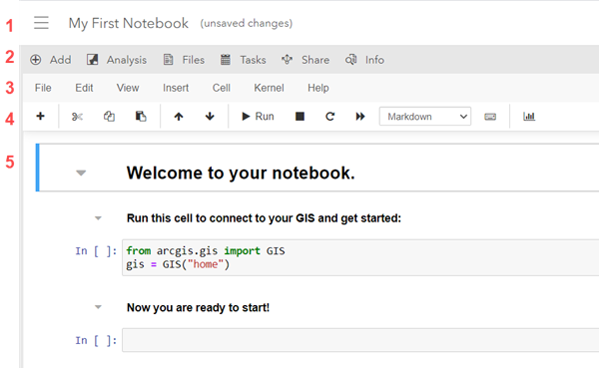
Task: Move selected cell down arrow
Action: [x=210, y=117]
